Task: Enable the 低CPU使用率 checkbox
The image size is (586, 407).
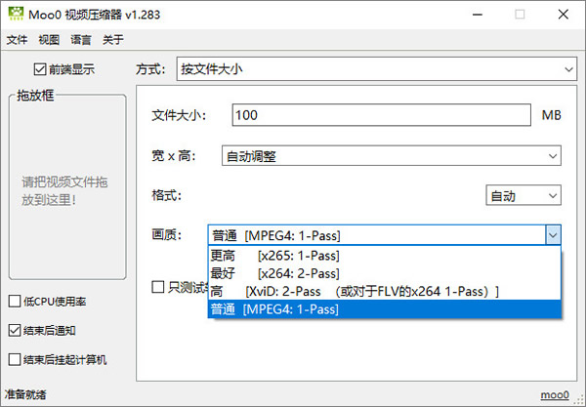Action: point(15,302)
